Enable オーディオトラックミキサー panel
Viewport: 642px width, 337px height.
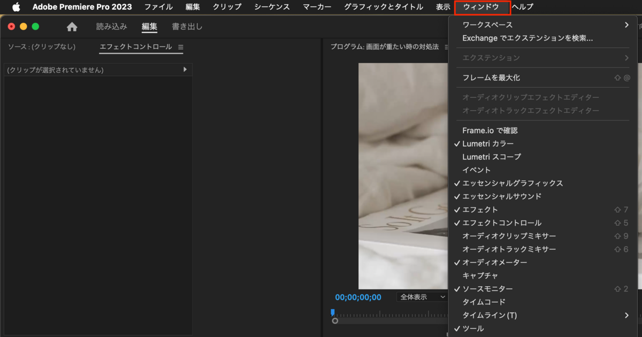543,249
